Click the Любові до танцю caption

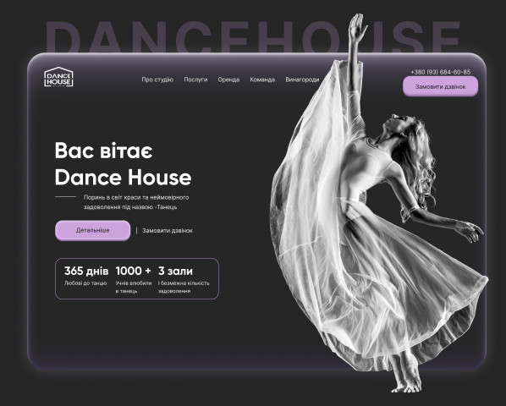click(x=85, y=283)
